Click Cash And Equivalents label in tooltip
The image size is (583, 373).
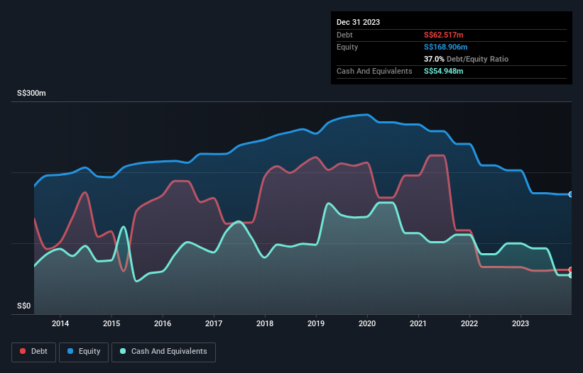click(374, 71)
